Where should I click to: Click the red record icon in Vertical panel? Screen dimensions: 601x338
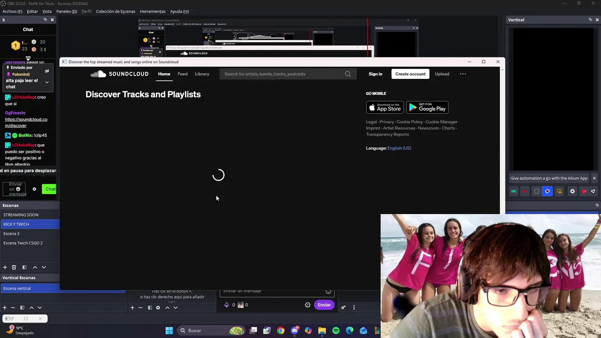(525, 191)
